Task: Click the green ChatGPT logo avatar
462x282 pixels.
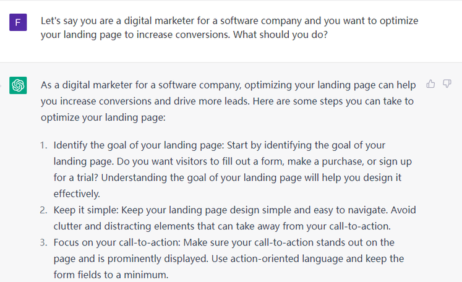Action: 18,85
